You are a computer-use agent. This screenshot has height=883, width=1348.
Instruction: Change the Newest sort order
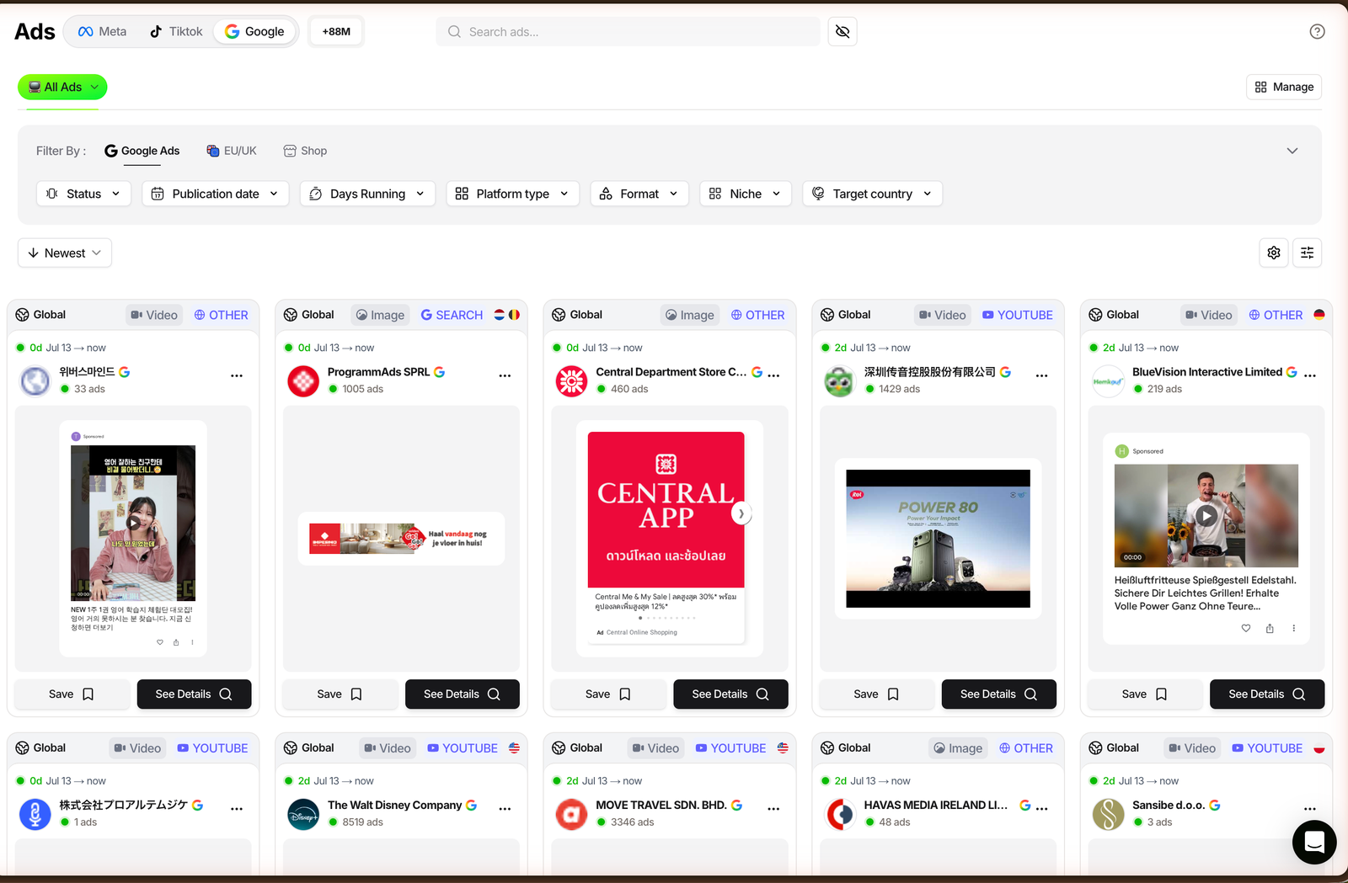coord(65,253)
